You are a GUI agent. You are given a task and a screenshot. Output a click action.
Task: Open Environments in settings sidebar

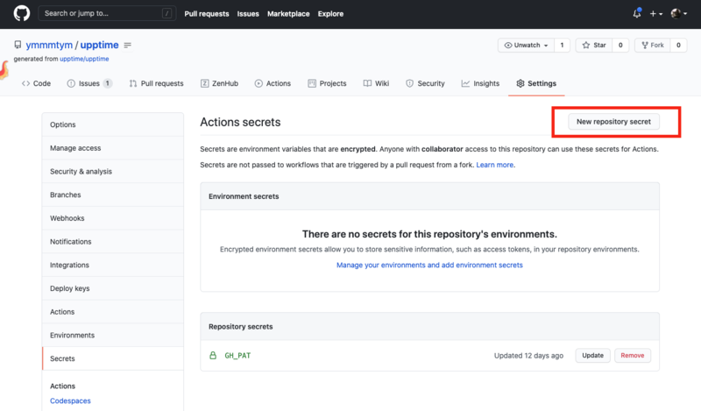click(x=113, y=335)
